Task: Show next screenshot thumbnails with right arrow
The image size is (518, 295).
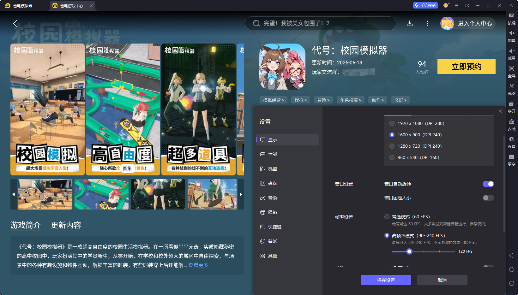Action: 241,194
